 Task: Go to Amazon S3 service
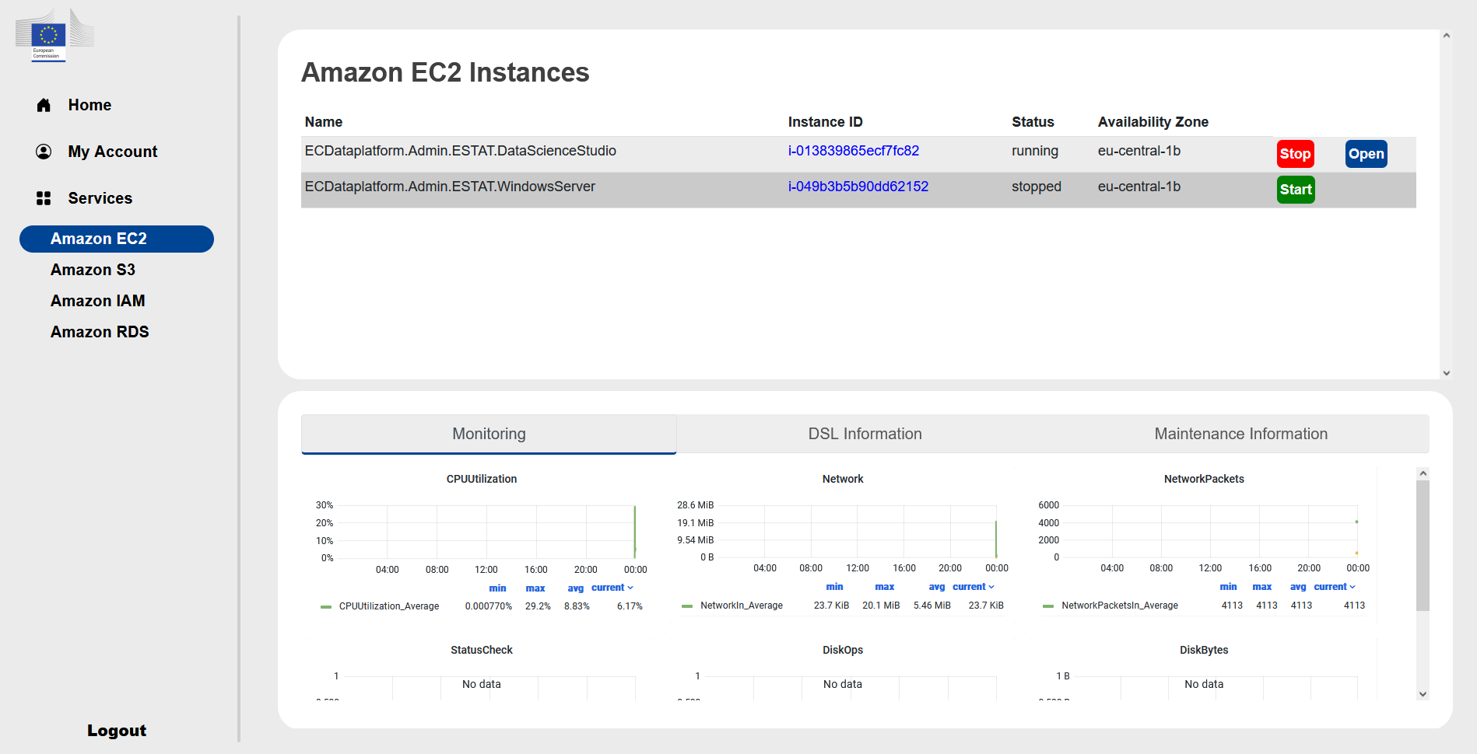click(x=93, y=270)
